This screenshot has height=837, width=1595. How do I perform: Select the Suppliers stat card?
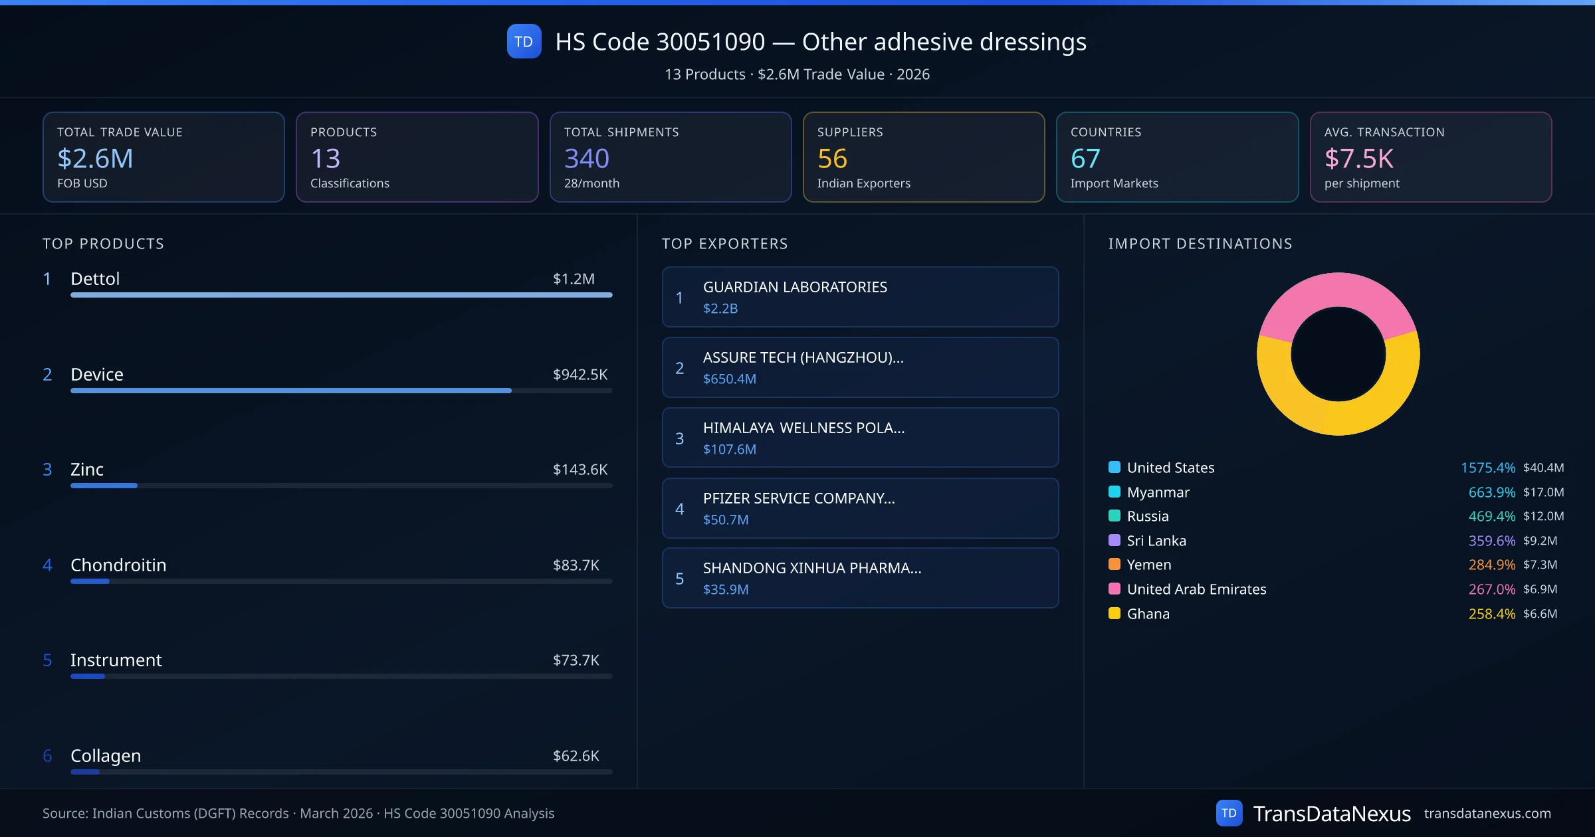point(923,157)
